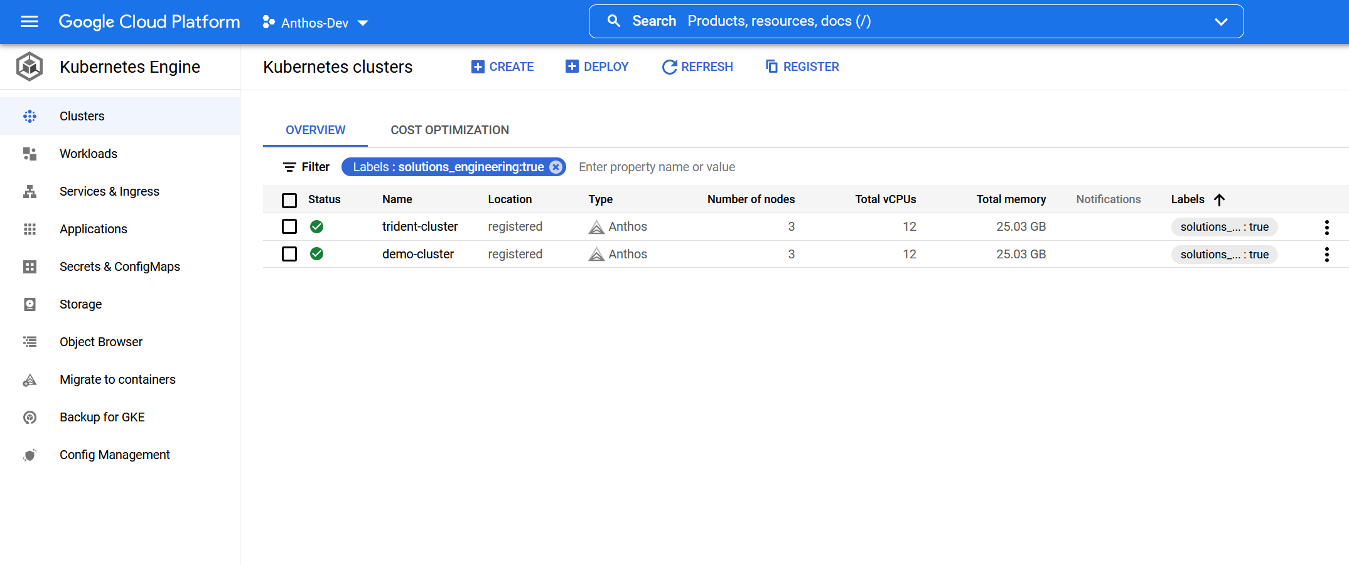Click the Kubernetes Engine hexagon logo
This screenshot has width=1349, height=565.
[30, 66]
